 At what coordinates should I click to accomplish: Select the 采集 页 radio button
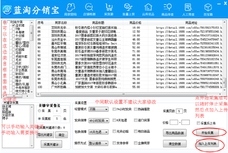tap(39, 111)
